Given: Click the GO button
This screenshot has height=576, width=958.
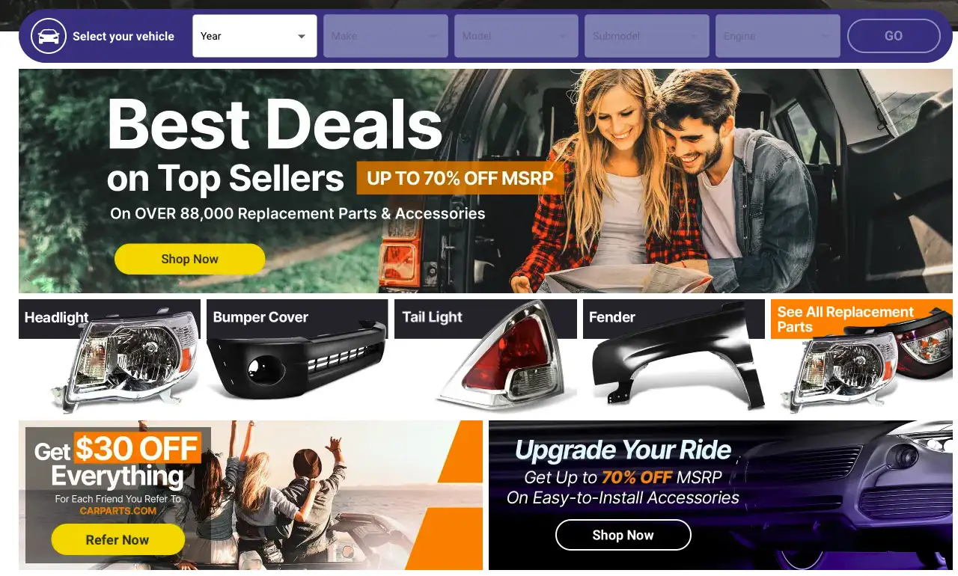Looking at the screenshot, I should (894, 36).
